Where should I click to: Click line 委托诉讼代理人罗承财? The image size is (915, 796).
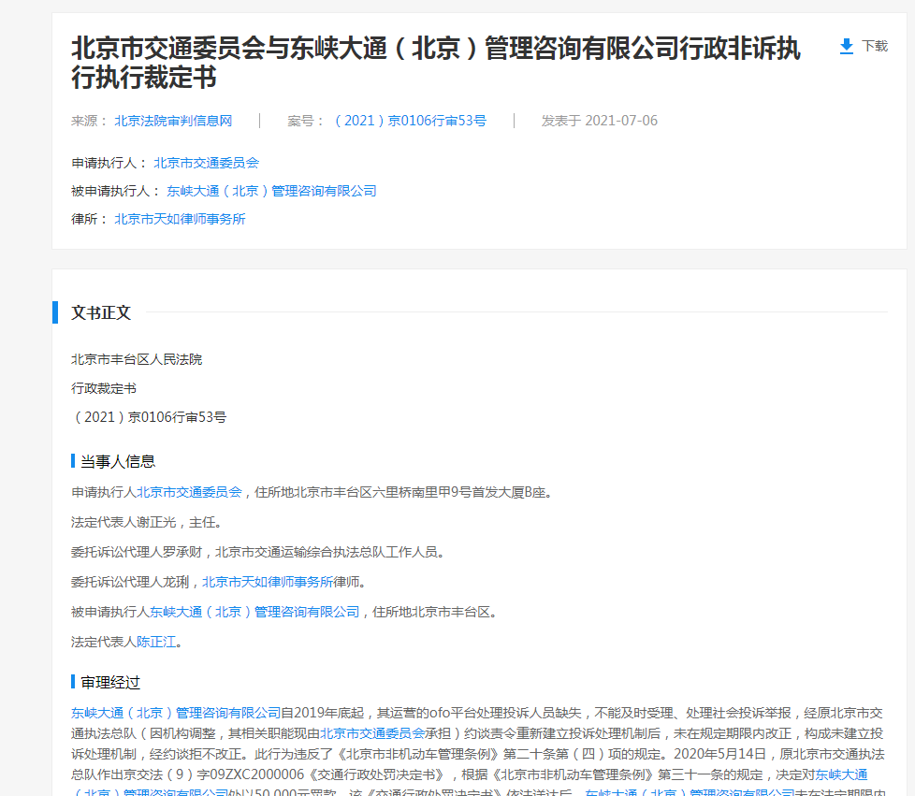[x=257, y=552]
